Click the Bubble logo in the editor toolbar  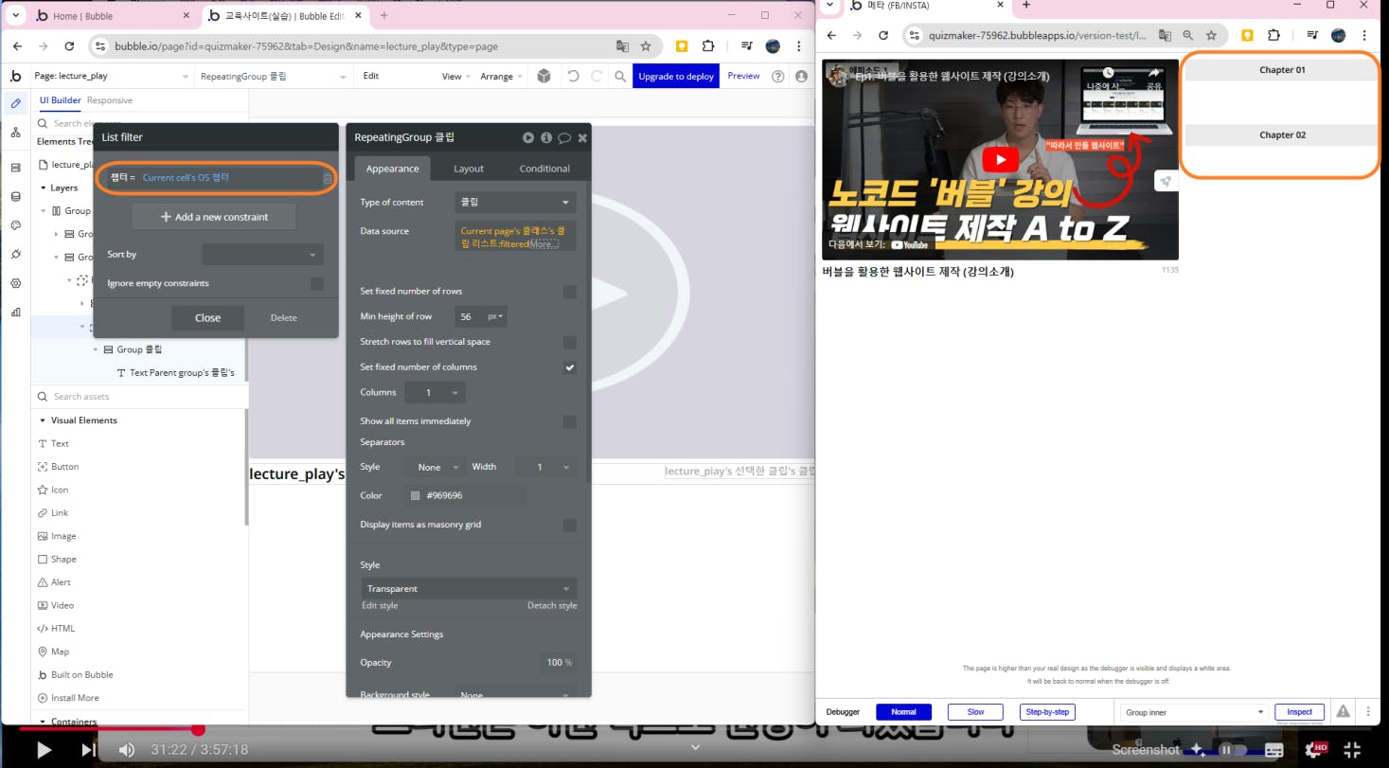coord(15,77)
